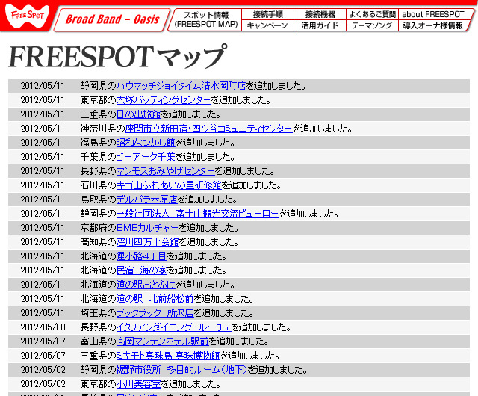Open the 小川美容室 link
478x396 pixels.
click(138, 384)
